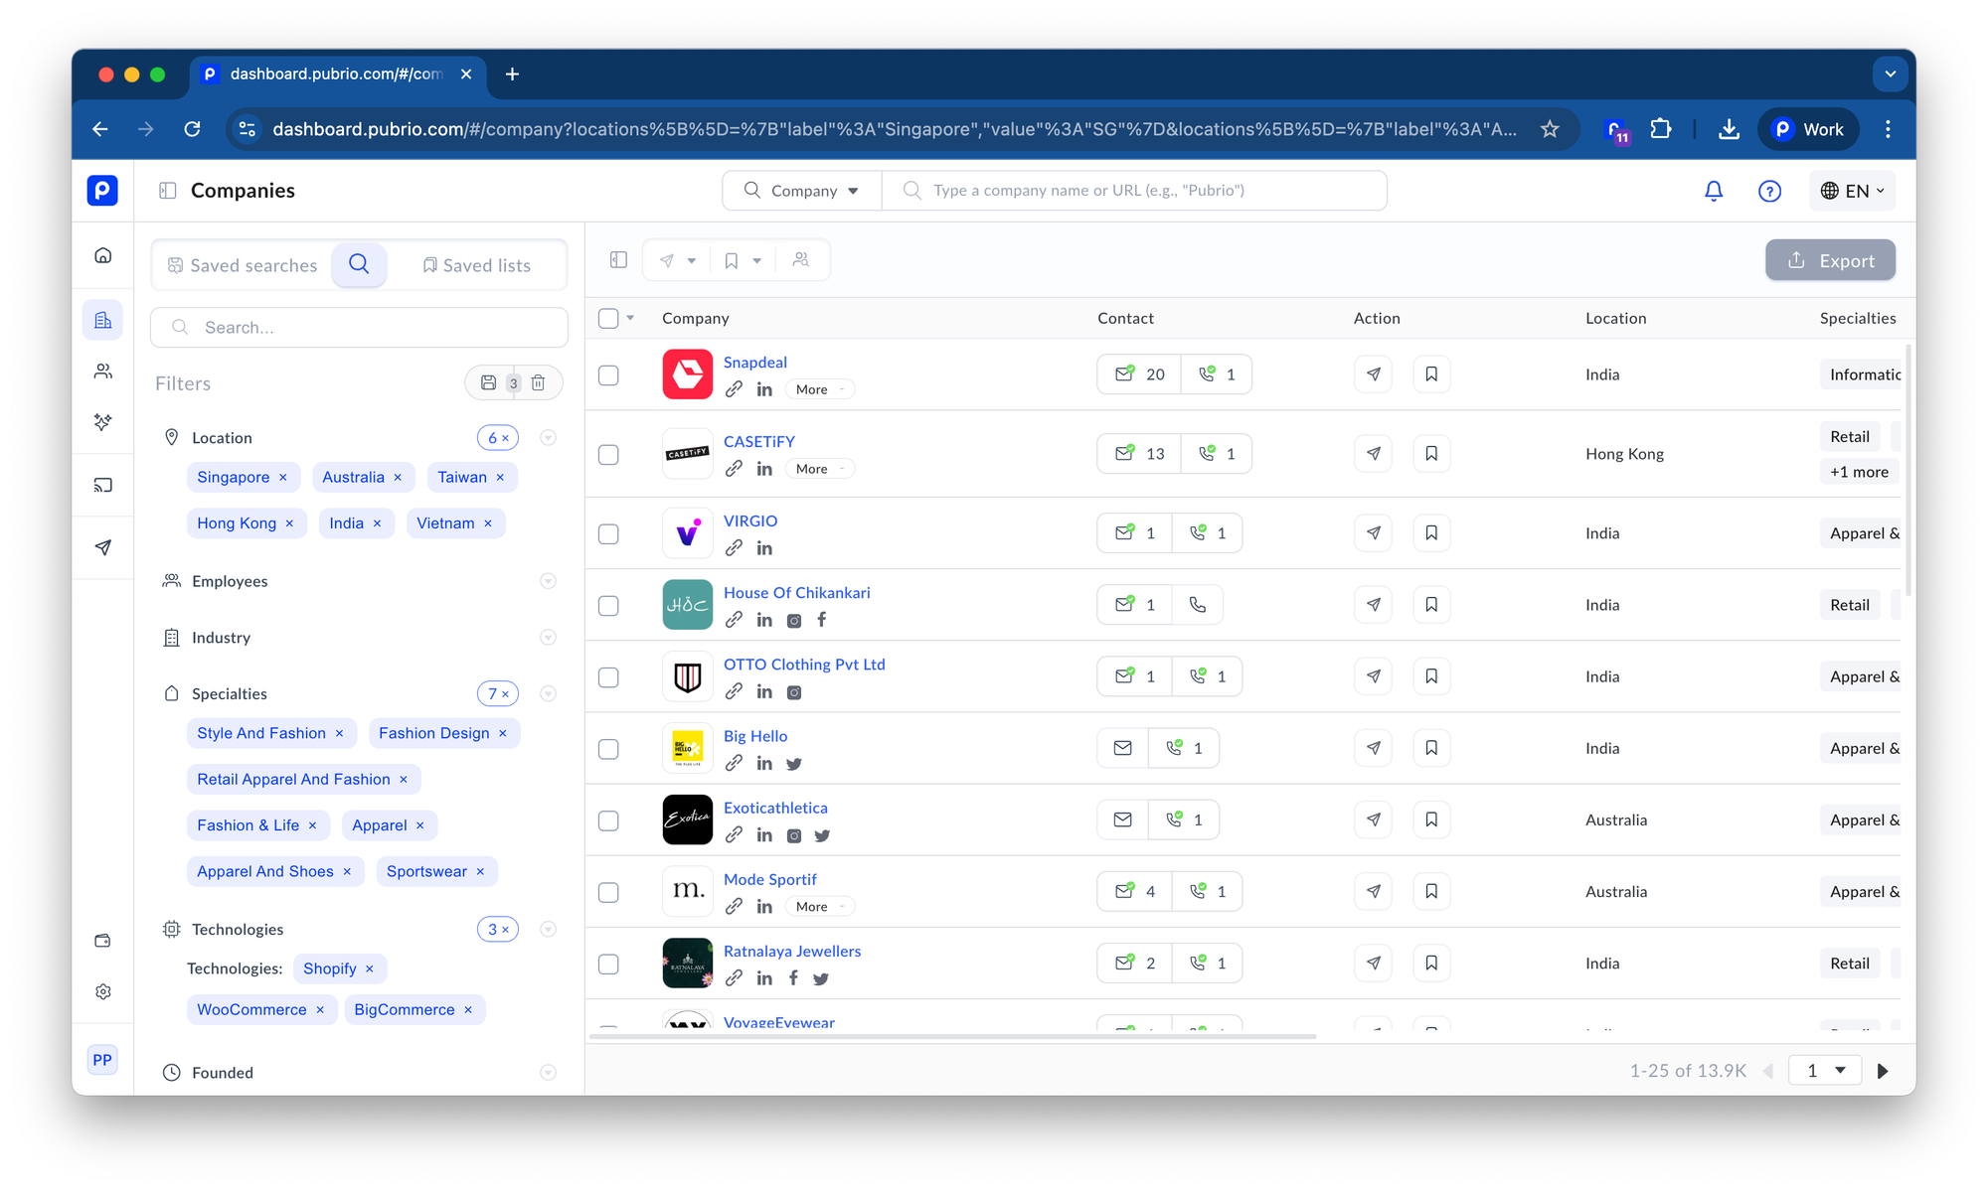The image size is (1988, 1190).
Task: Select the dashboard.pubrio.com browser tab
Action: [336, 74]
